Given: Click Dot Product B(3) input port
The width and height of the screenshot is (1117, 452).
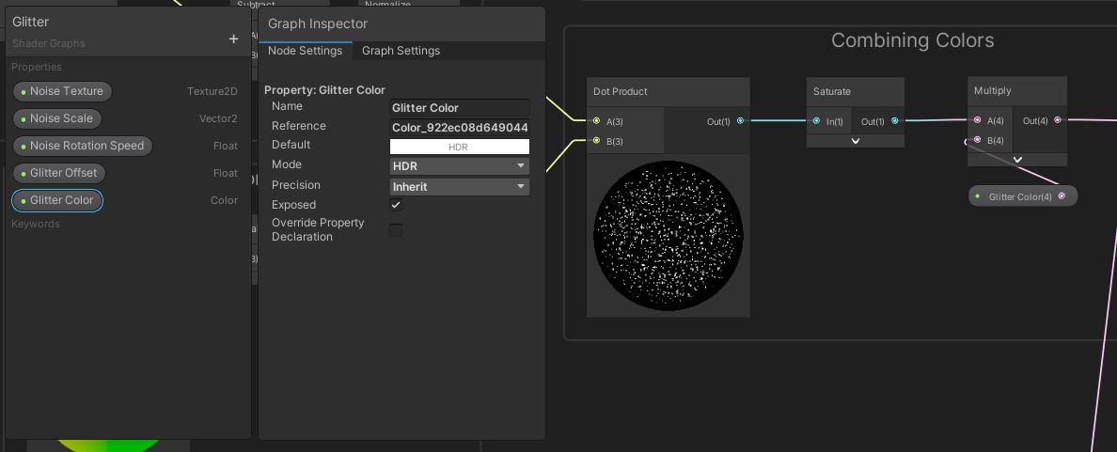Looking at the screenshot, I should [596, 141].
